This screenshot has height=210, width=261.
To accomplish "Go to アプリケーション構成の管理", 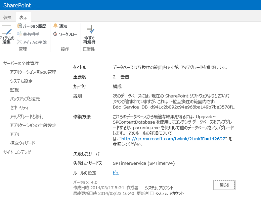I will tap(33, 72).
